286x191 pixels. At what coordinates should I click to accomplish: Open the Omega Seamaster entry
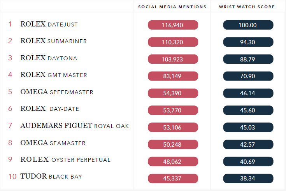click(53, 143)
